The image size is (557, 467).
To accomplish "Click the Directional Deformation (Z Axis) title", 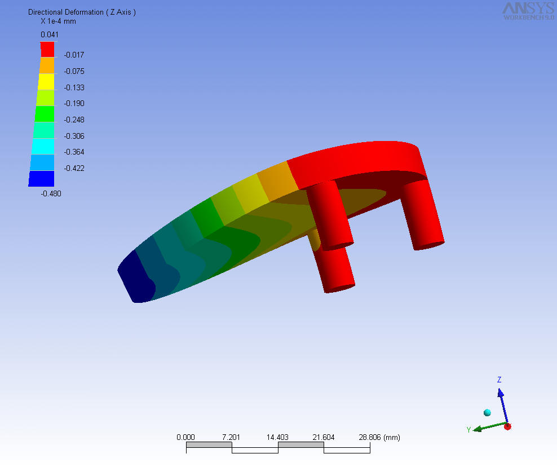I will point(82,12).
